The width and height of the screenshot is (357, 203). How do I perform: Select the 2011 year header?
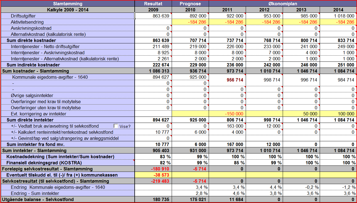coord(227,10)
